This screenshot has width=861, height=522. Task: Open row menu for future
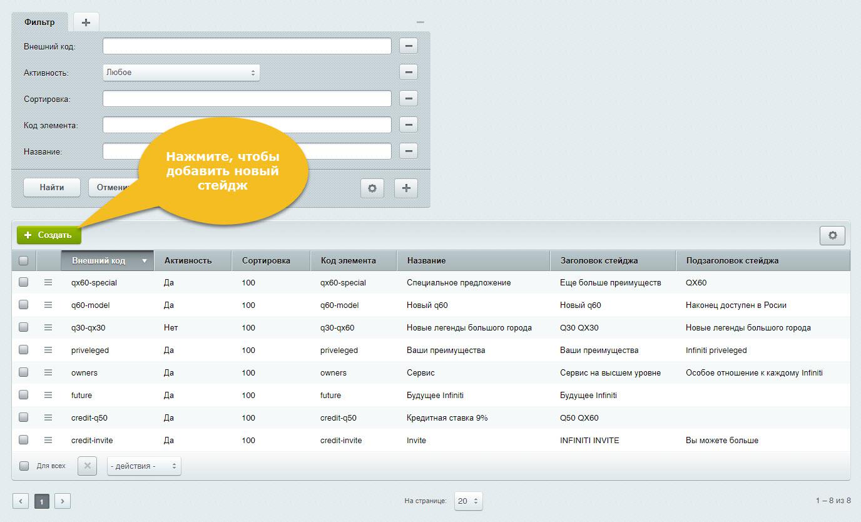tap(48, 395)
